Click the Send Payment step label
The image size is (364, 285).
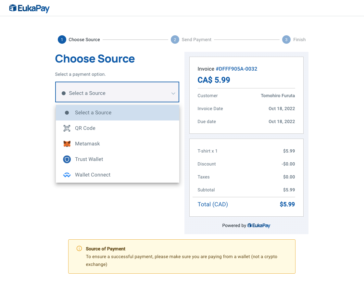click(196, 40)
